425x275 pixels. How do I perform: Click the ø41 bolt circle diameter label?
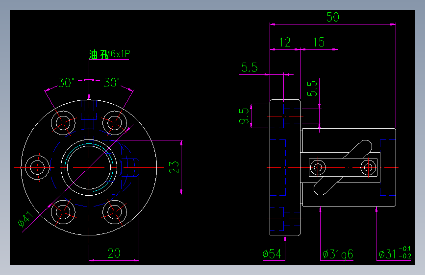click(26, 219)
